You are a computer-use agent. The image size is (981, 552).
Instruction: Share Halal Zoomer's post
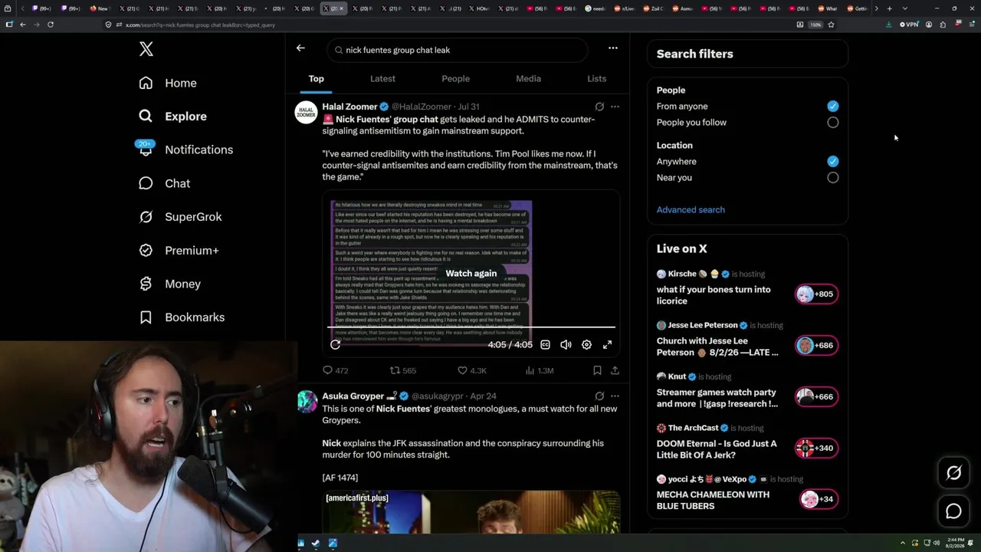pyautogui.click(x=615, y=370)
